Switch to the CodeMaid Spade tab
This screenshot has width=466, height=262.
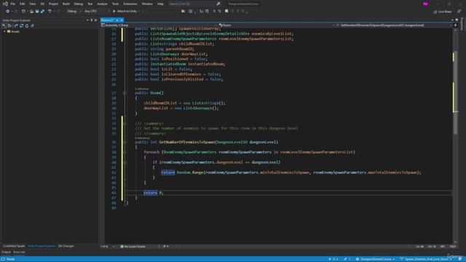click(14, 246)
